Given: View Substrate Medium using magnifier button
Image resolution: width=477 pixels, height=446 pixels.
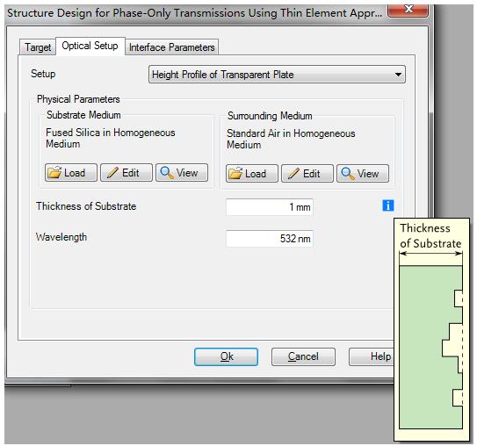Looking at the screenshot, I should coord(182,173).
